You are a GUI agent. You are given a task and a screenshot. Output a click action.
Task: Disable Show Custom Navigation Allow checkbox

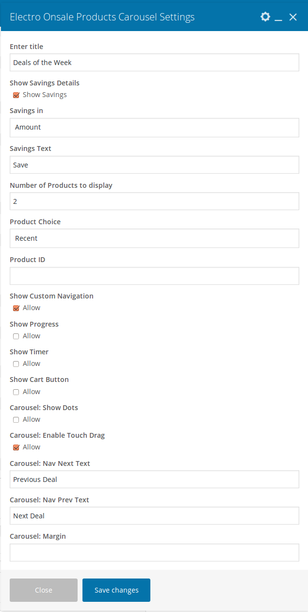16,308
